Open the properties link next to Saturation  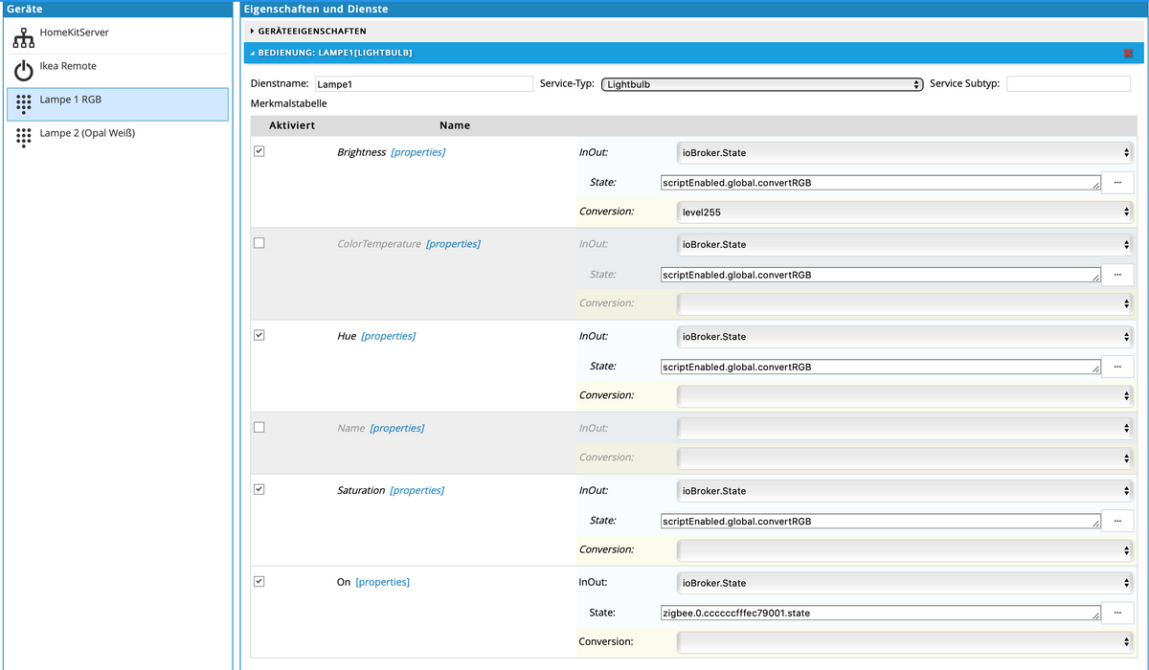417,490
